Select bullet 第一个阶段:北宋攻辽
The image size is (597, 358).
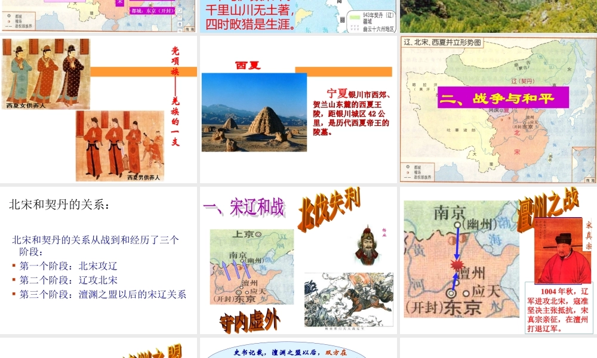pyautogui.click(x=68, y=266)
